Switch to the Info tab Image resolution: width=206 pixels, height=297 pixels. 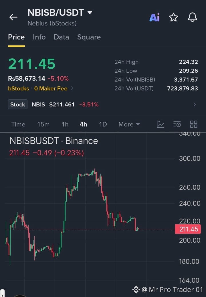39,37
